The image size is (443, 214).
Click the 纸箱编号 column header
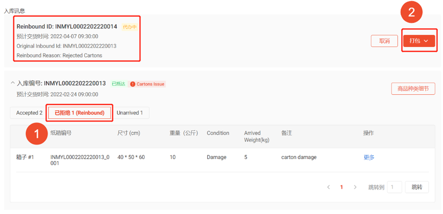61,133
